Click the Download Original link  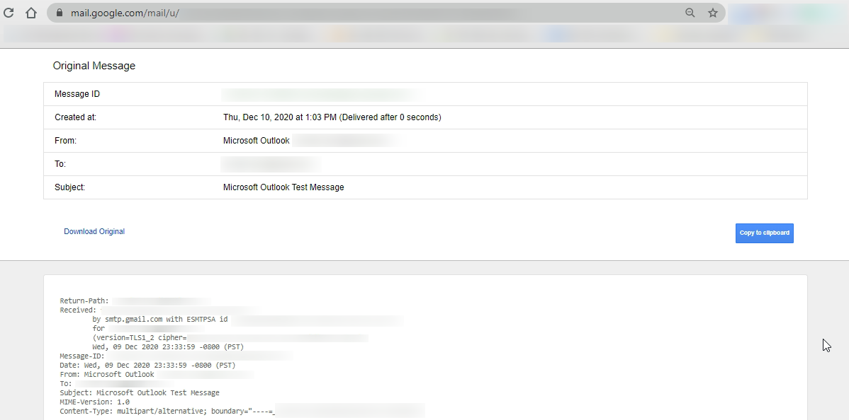pyautogui.click(x=94, y=231)
